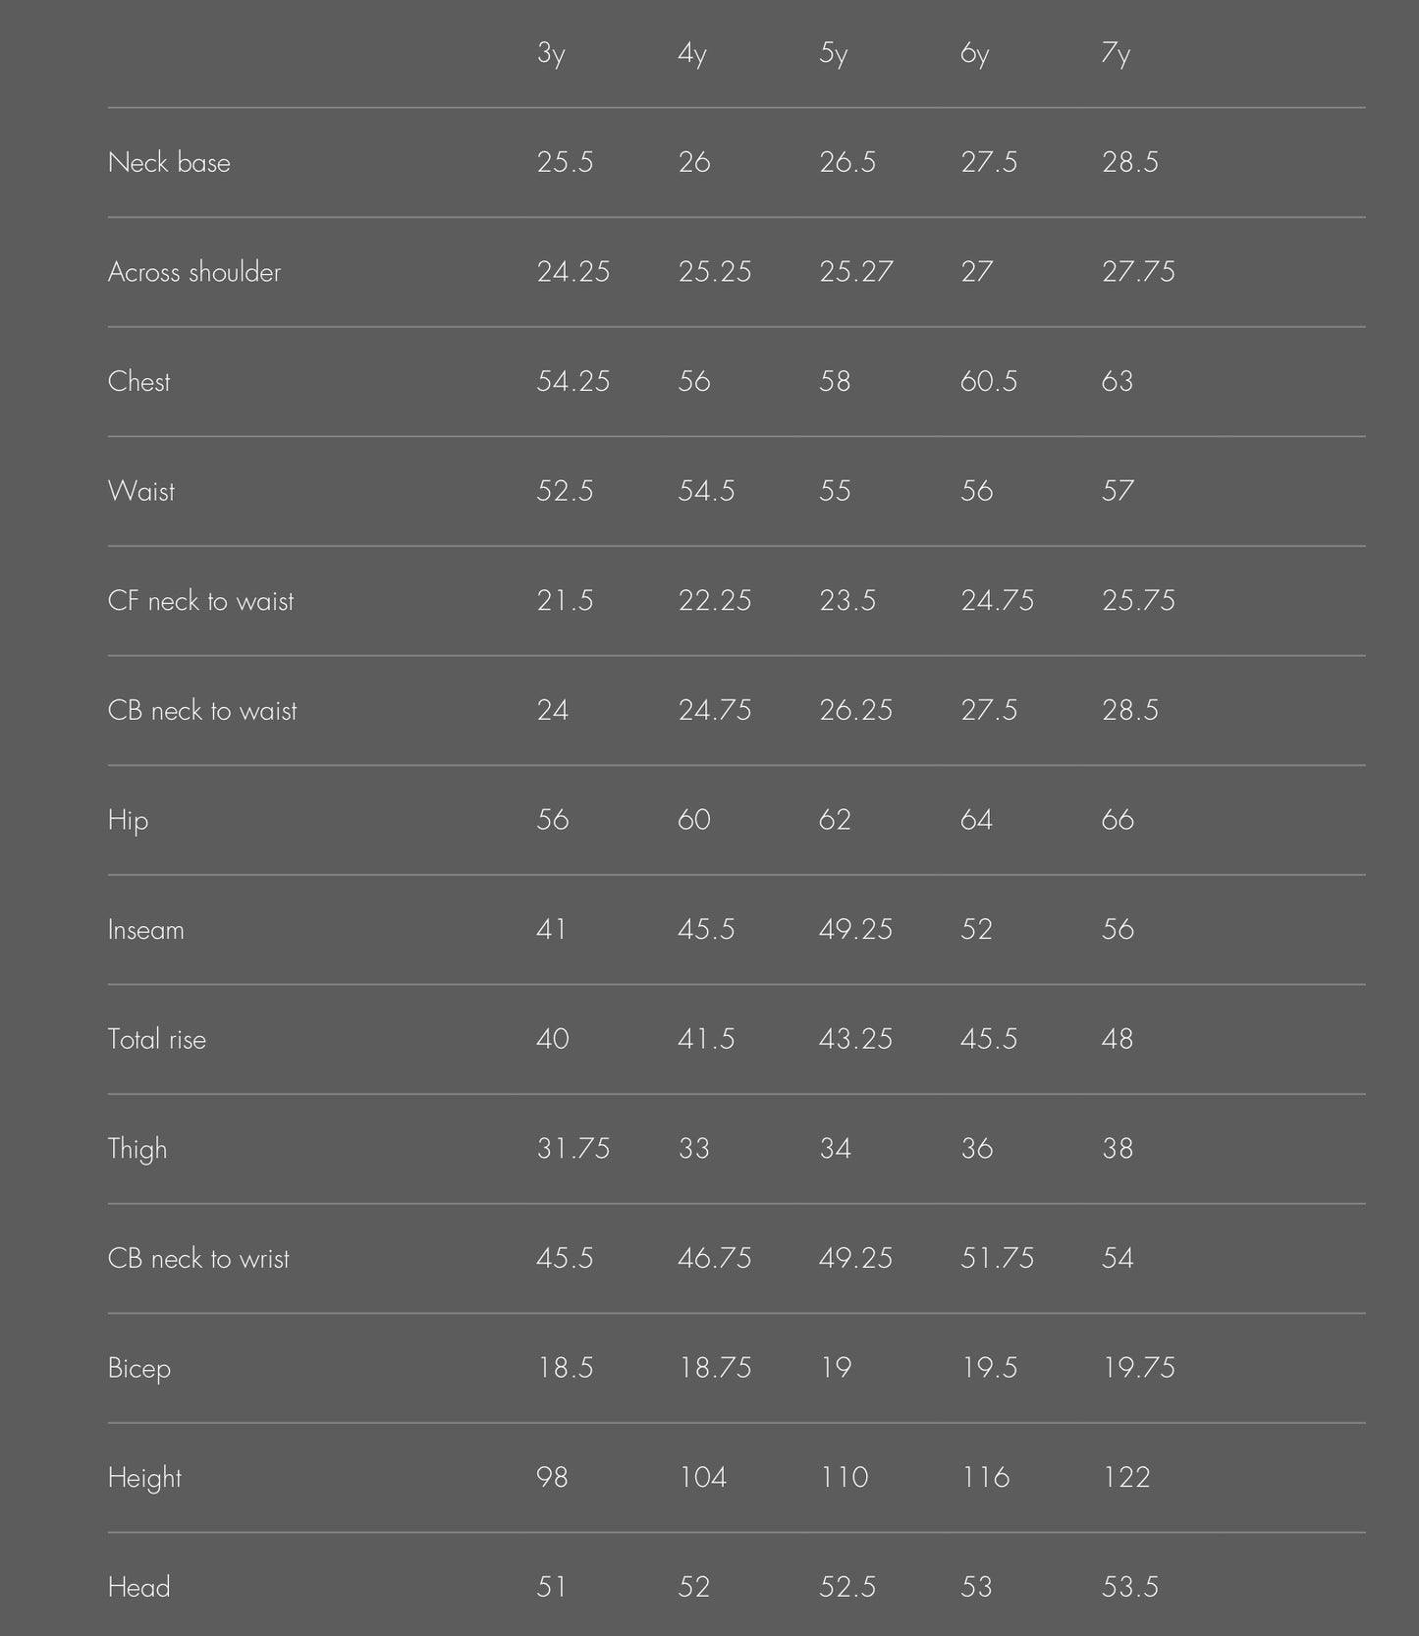
Task: Select the CF neck to waist label
Action: point(200,601)
